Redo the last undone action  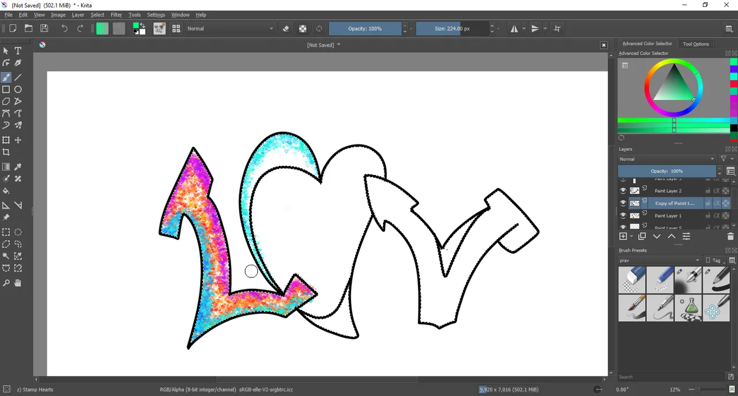[x=80, y=28]
